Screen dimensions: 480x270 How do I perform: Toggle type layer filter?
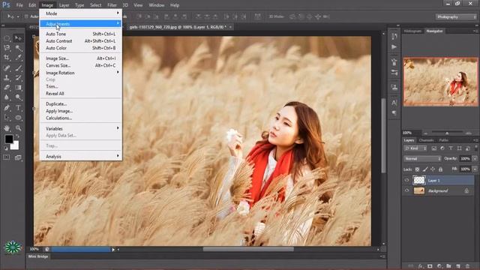pyautogui.click(x=451, y=148)
